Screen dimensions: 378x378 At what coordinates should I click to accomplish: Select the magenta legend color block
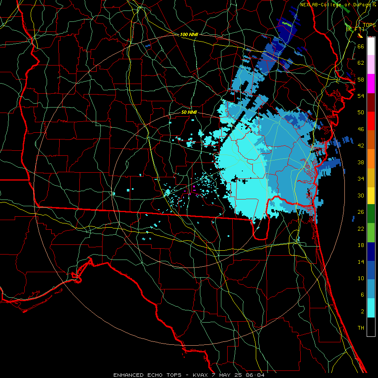point(371,84)
